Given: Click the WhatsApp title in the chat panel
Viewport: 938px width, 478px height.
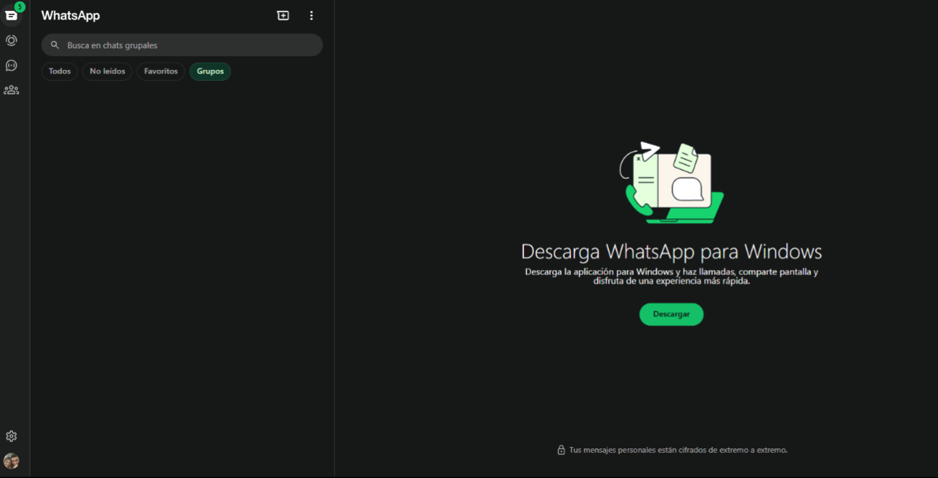Looking at the screenshot, I should [x=71, y=15].
